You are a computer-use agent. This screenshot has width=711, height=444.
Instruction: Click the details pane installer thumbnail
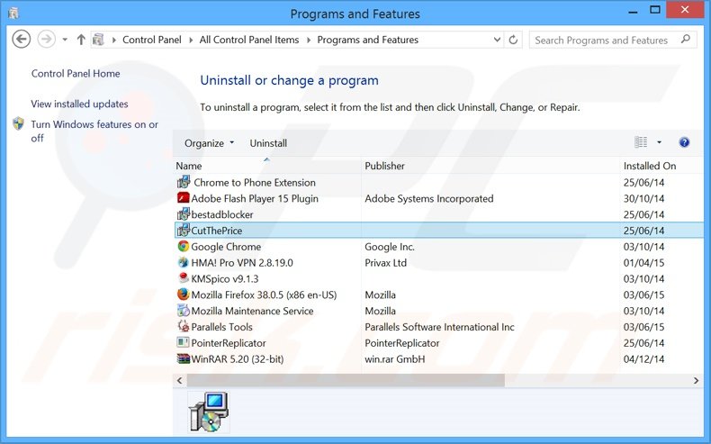[209, 412]
